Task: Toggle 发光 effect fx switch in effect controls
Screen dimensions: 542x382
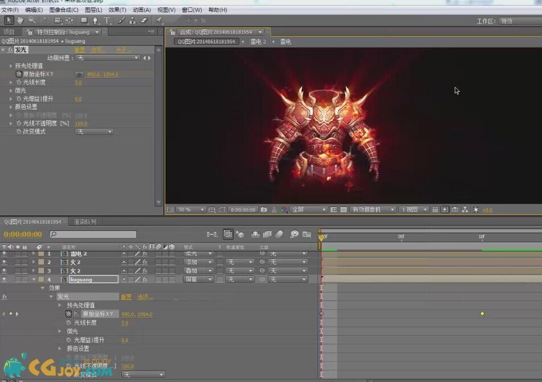Action: pos(10,50)
